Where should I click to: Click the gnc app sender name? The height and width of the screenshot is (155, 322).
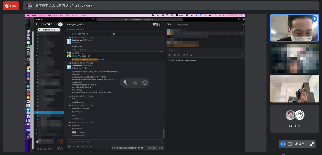click(73, 53)
